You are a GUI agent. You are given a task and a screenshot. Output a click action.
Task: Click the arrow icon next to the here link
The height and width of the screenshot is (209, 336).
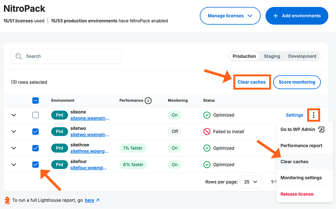pyautogui.click(x=98, y=200)
